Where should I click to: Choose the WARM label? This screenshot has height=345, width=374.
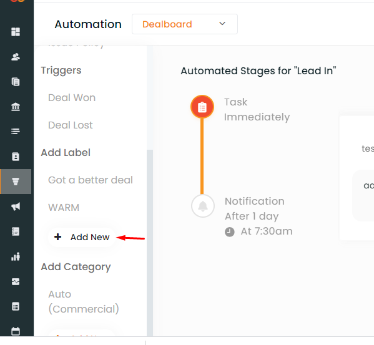[x=64, y=208]
